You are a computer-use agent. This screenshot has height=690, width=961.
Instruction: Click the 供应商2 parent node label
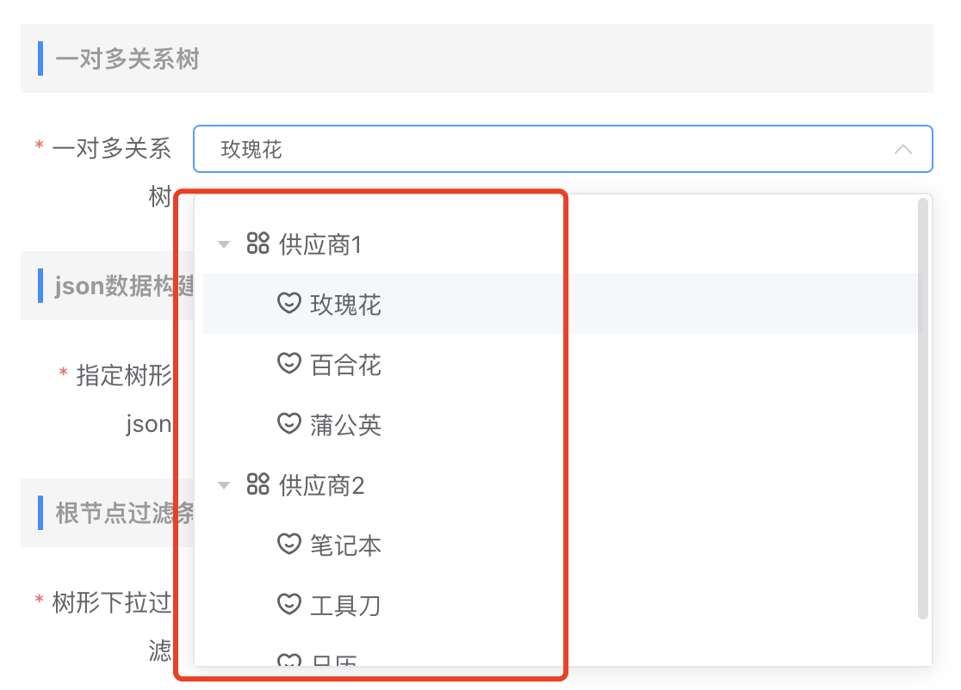coord(322,485)
